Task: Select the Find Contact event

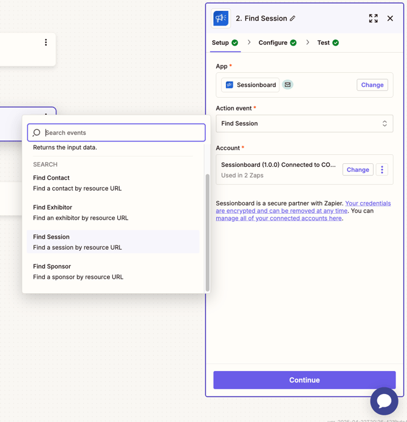Action: [113, 183]
